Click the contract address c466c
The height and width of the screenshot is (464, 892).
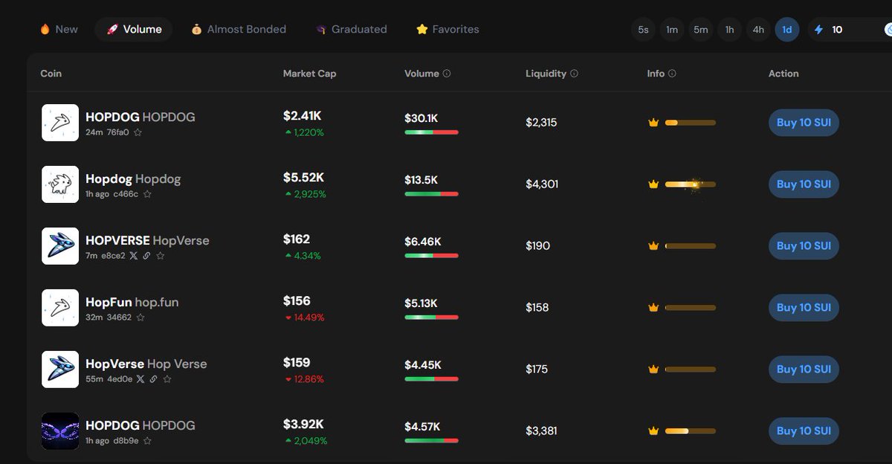126,194
